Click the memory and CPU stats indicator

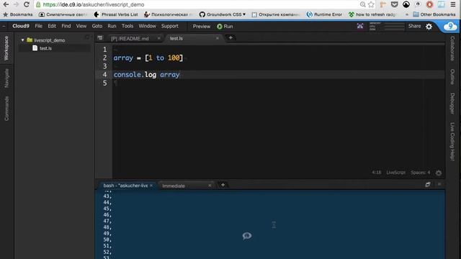pyautogui.click(x=387, y=27)
